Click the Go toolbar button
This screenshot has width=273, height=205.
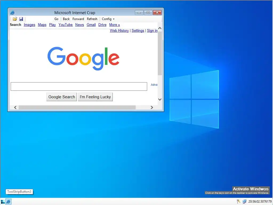(x=56, y=19)
